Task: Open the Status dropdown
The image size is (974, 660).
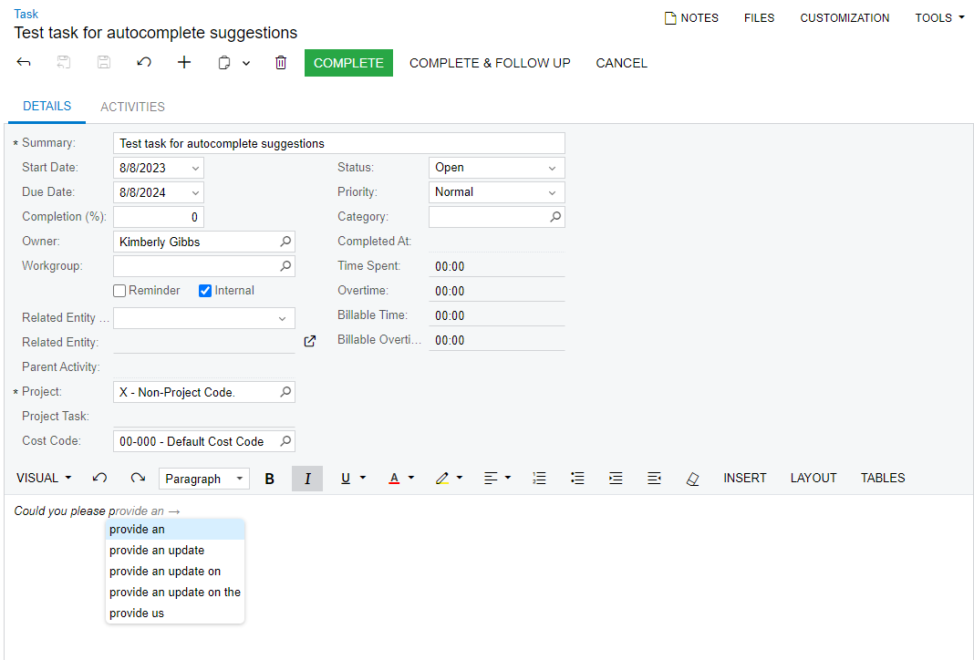Action: (x=496, y=168)
